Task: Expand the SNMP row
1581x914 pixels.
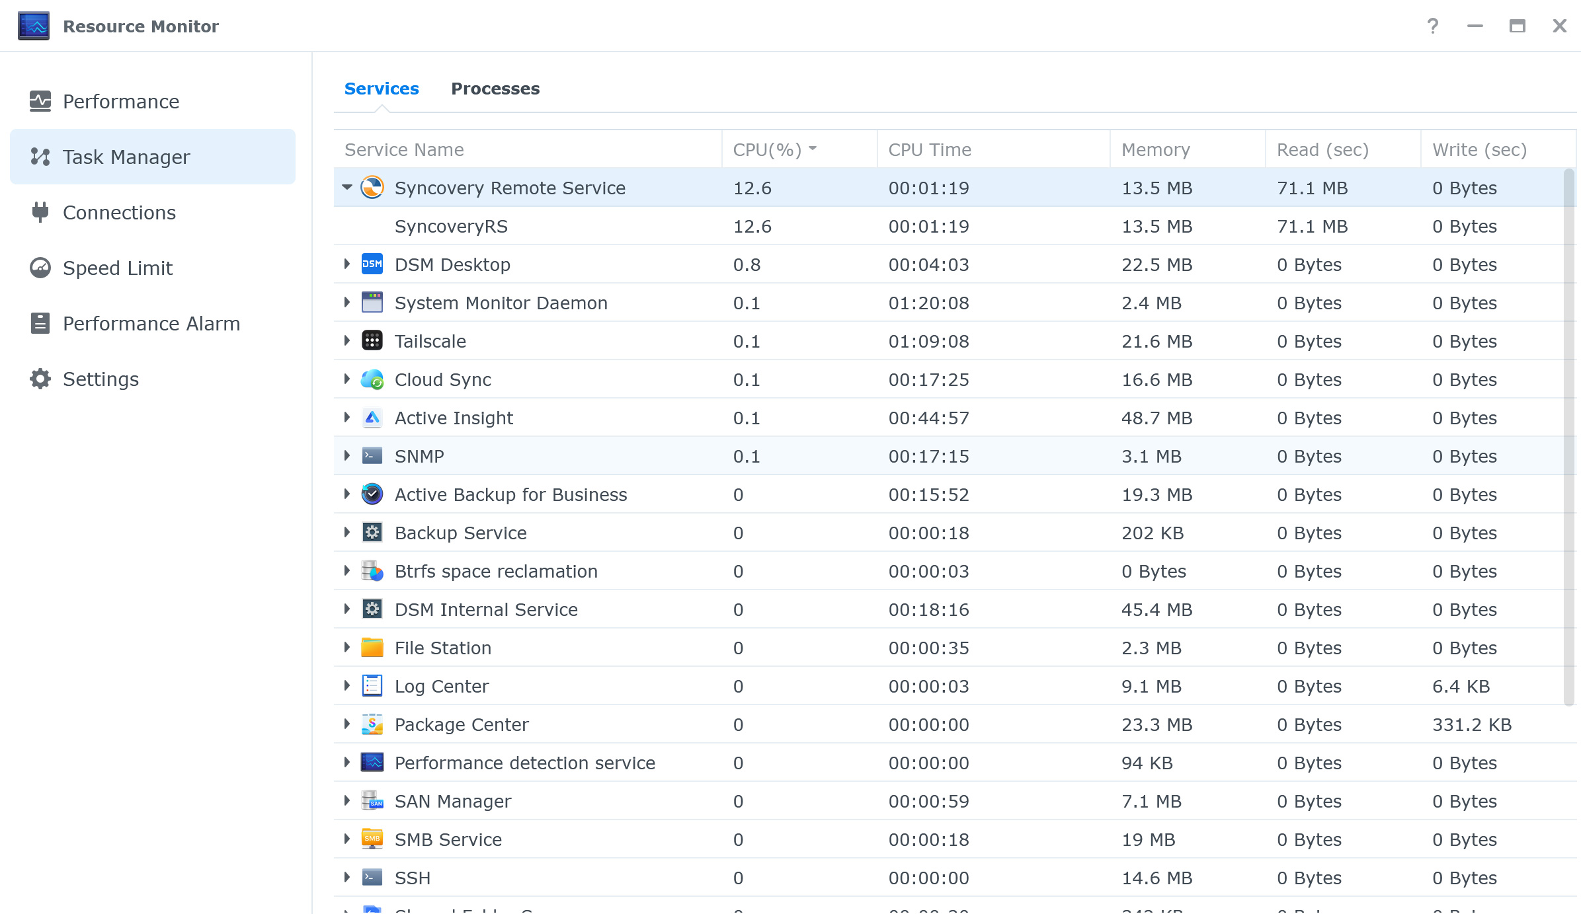Action: [x=347, y=456]
